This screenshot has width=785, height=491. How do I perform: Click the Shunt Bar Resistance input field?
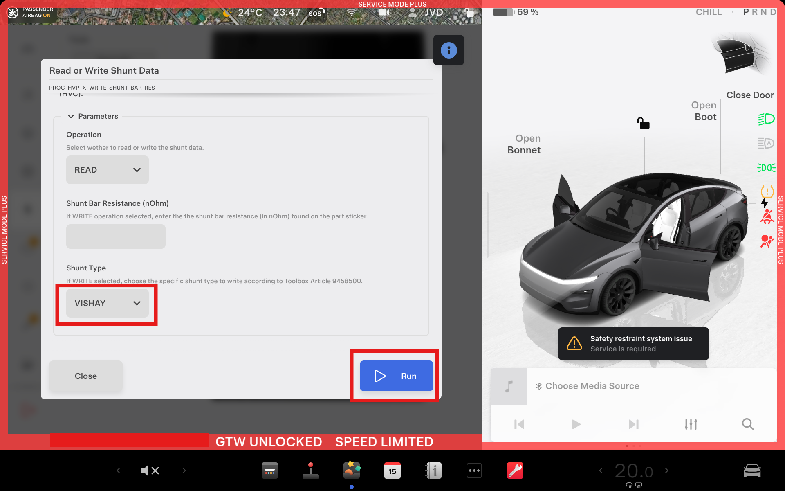[116, 236]
